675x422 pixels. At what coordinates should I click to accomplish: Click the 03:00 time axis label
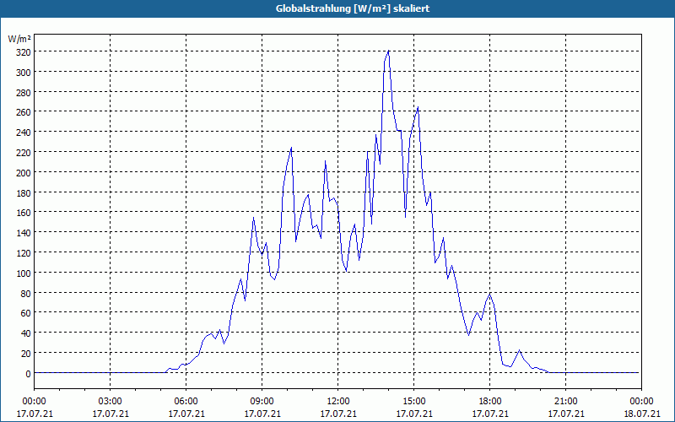coord(111,402)
